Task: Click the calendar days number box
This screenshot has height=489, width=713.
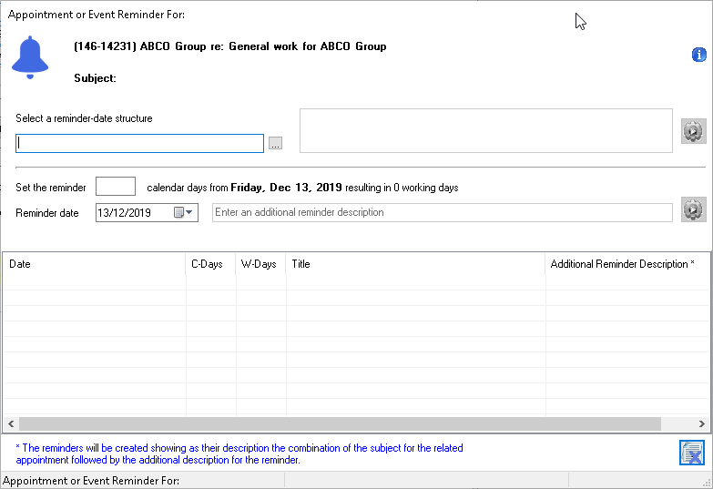Action: (116, 187)
